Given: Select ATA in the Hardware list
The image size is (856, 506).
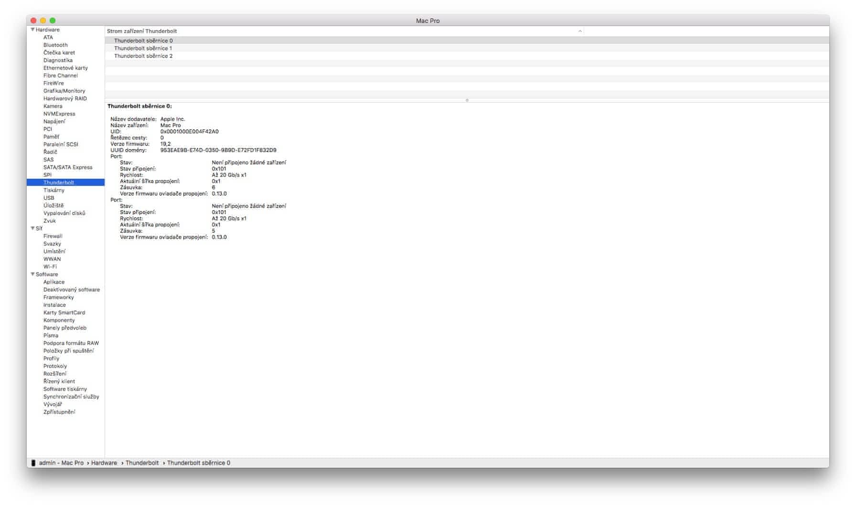Looking at the screenshot, I should coord(48,37).
